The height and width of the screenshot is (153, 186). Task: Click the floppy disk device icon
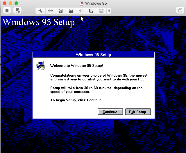point(91,11)
